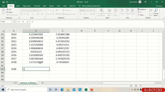This screenshot has height=92, width=165.
Task: Open the Data ribbon tab
Action: (x=45, y=6)
